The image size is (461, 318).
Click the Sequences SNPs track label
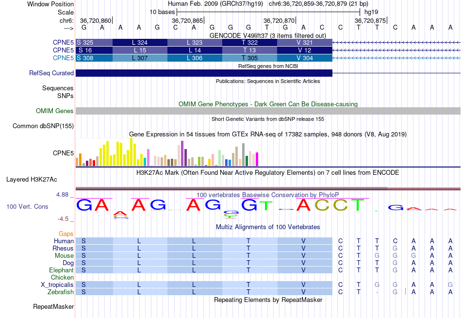point(58,92)
